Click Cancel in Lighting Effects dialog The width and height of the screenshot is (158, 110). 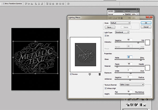coord(146,27)
